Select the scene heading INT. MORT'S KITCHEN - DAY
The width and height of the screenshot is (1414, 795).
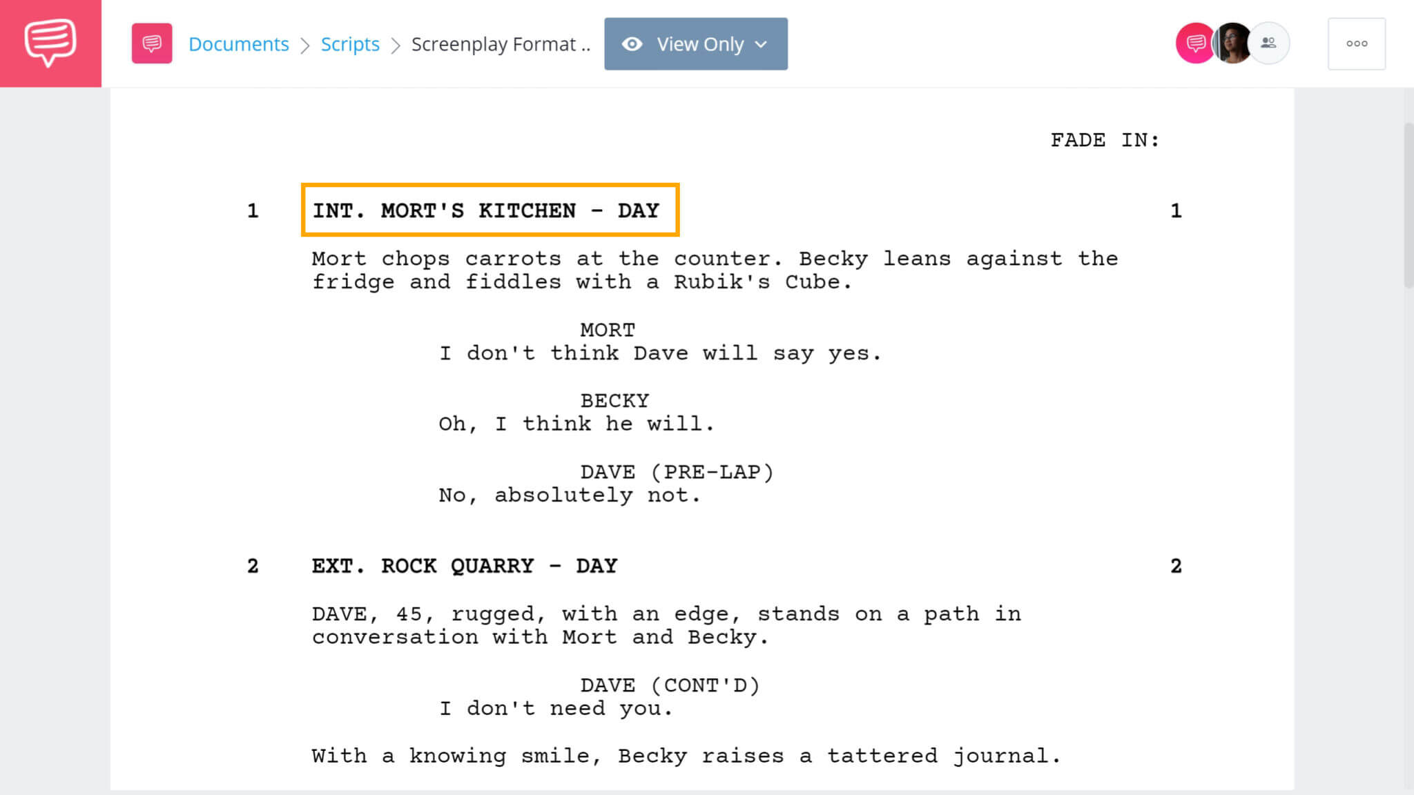pyautogui.click(x=485, y=212)
